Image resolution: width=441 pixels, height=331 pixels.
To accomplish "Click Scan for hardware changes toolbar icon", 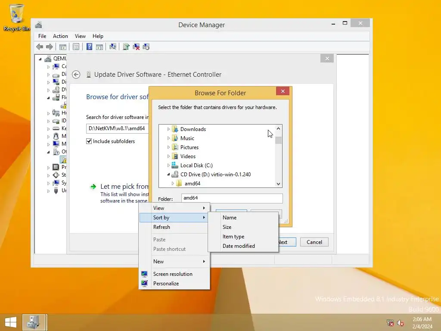I will 113,47.
